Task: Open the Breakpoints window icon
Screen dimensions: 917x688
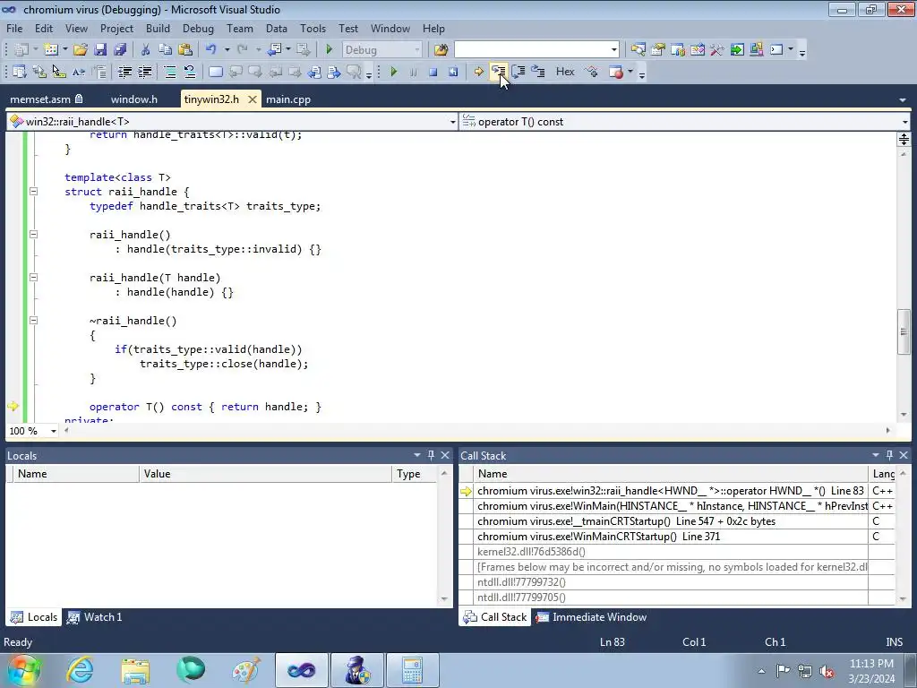Action: tap(616, 72)
